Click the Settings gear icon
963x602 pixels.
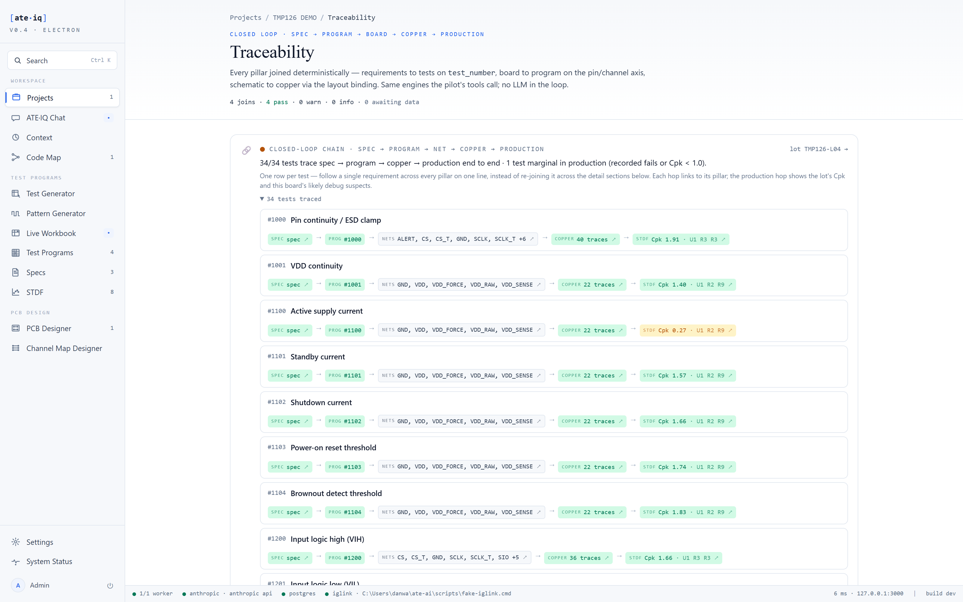click(16, 542)
